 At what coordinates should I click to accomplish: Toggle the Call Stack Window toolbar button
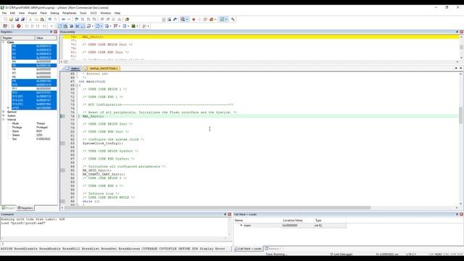83,26
